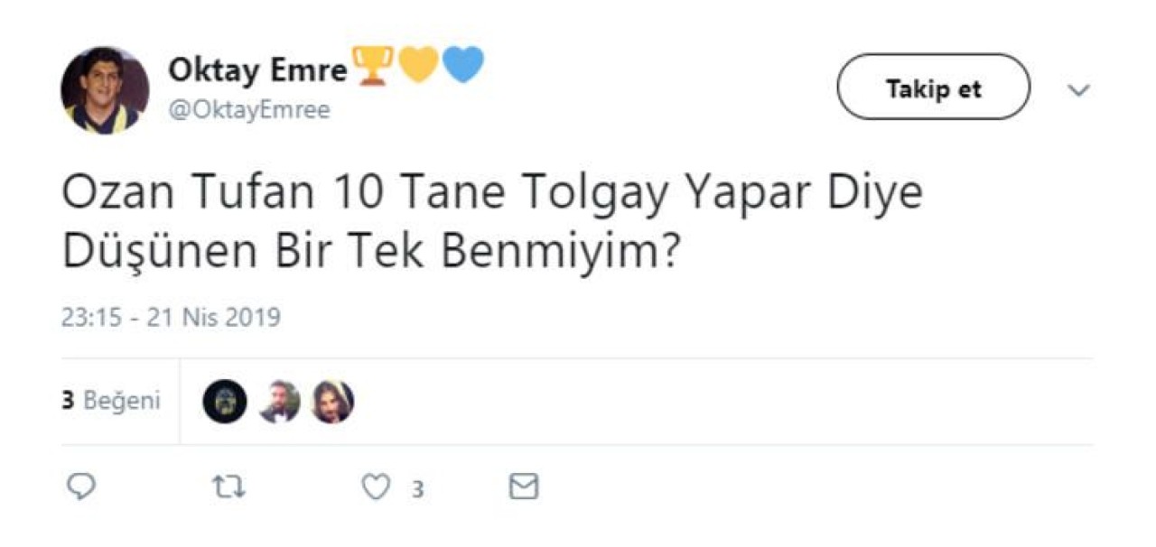1156x547 pixels.
Task: Click the tweet line starting "Ozan Tufan"
Action: 491,194
